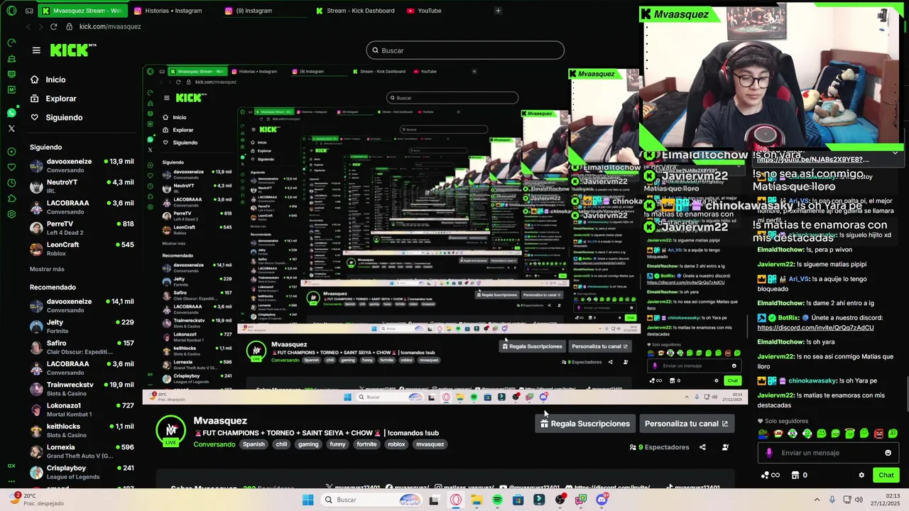Open the channel shop icon below chat
The image size is (909, 511).
[795, 476]
